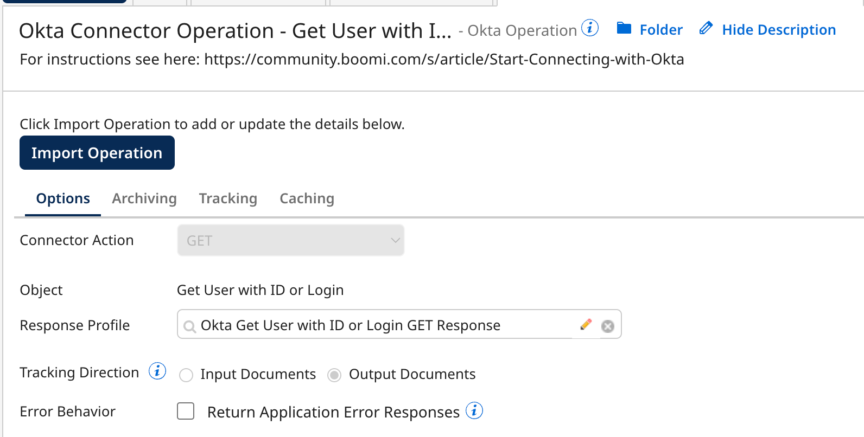This screenshot has width=864, height=437.
Task: Click the magnifying glass in Response Profile field
Action: pos(189,325)
